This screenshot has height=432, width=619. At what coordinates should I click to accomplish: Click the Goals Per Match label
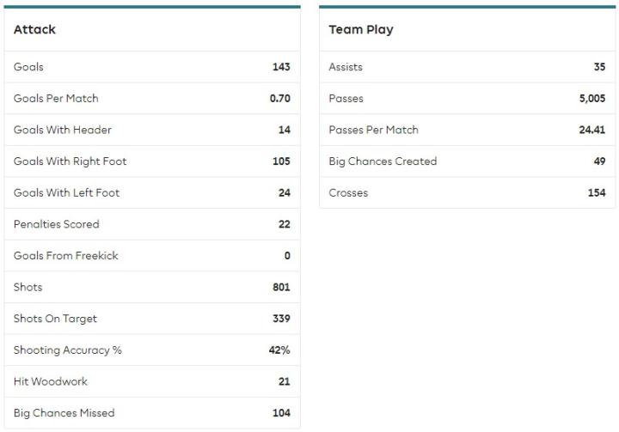pyautogui.click(x=56, y=99)
